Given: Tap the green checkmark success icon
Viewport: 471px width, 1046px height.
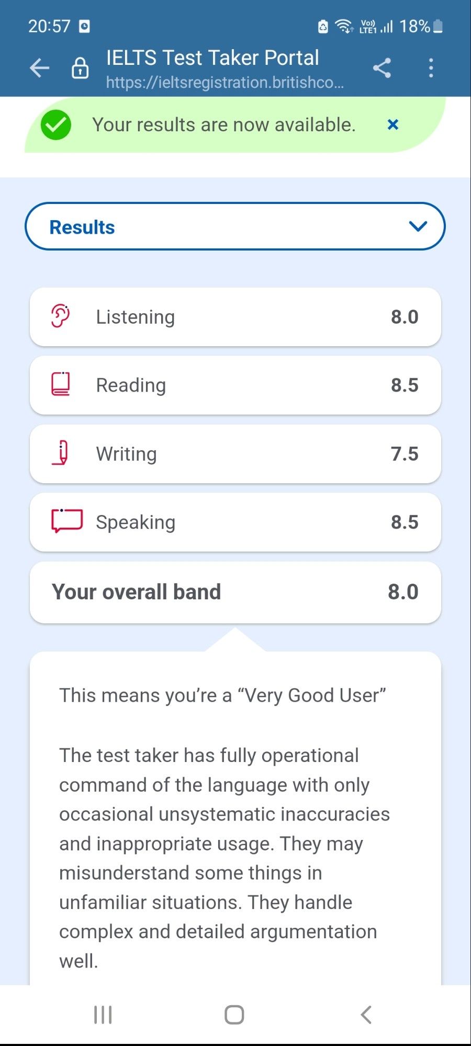Looking at the screenshot, I should coord(56,125).
